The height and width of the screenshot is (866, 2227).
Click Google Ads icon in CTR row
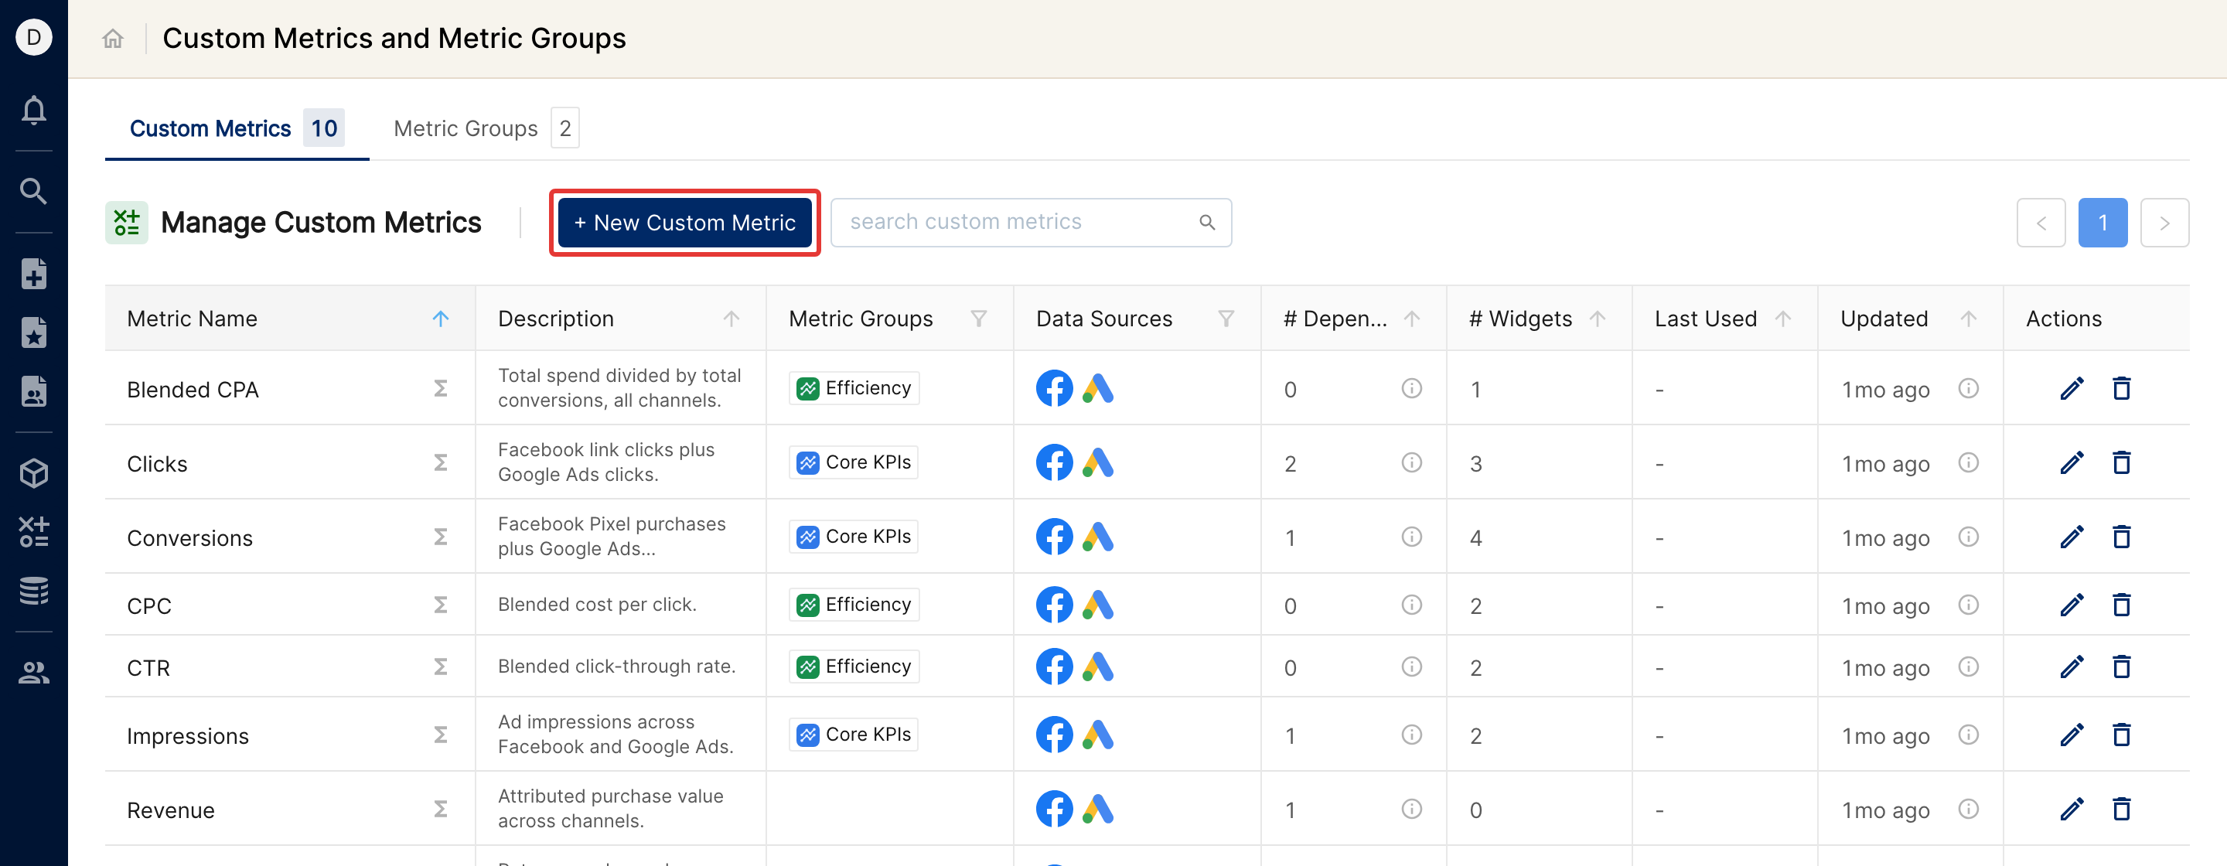1098,667
